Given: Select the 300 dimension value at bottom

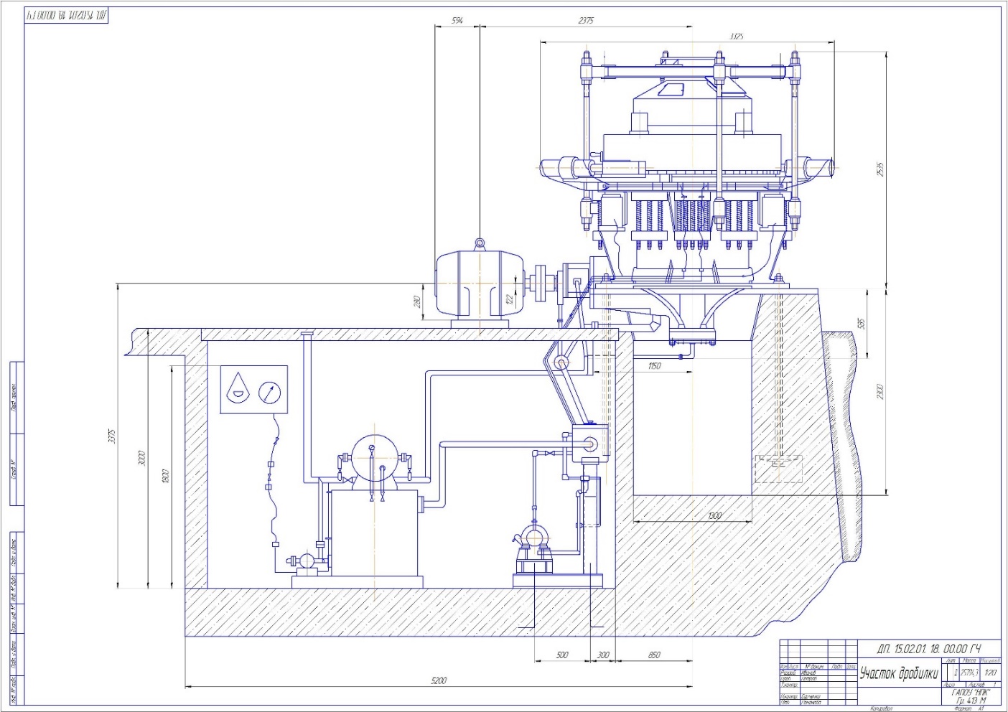Looking at the screenshot, I should pyautogui.click(x=604, y=655).
